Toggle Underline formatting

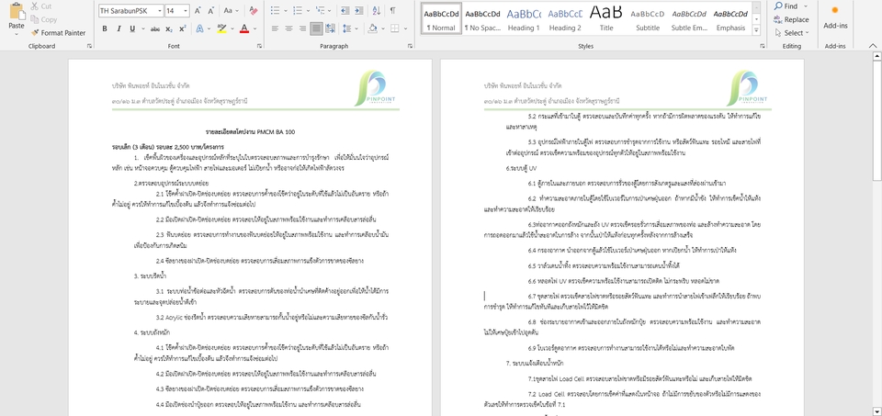[132, 28]
